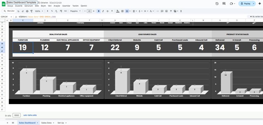Open the fill color picker
Screen dimensions: 263x125
tap(118, 11)
